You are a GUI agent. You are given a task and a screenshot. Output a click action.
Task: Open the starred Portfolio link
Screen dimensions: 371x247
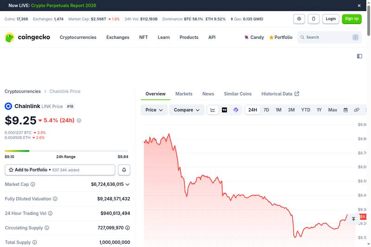coord(281,38)
